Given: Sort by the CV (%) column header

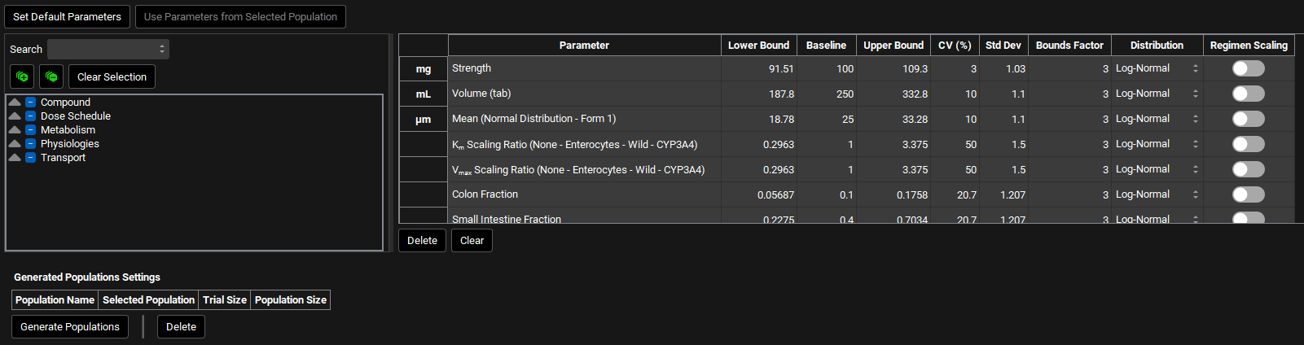Looking at the screenshot, I should pos(955,46).
